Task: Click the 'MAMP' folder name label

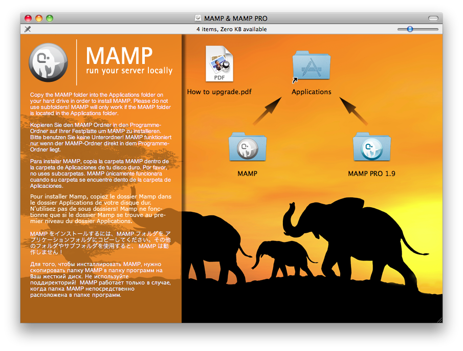Action: [x=248, y=173]
